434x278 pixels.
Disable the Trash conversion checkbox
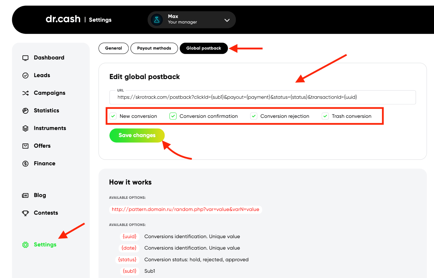(x=325, y=116)
